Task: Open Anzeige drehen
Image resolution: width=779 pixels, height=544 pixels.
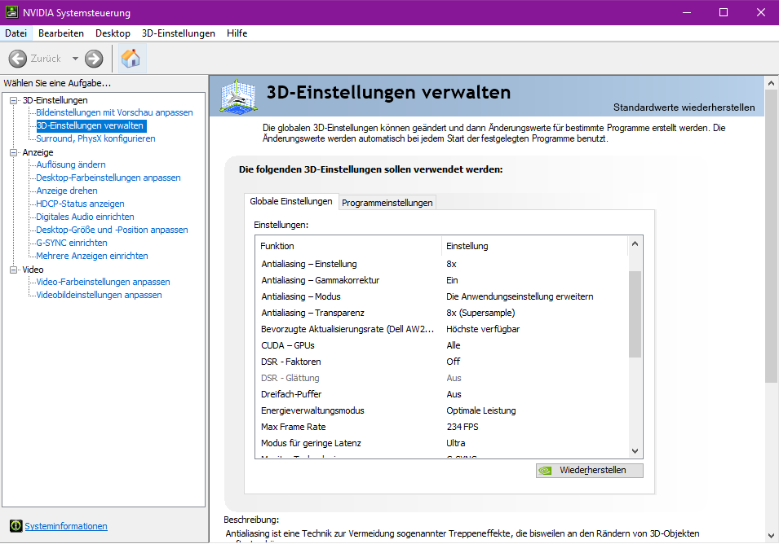Action: [67, 191]
